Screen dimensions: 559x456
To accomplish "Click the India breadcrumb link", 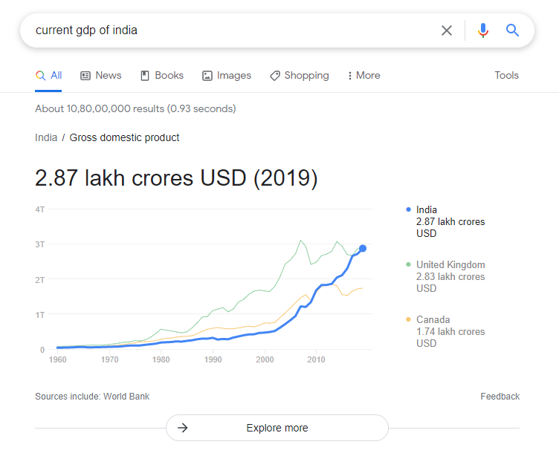I will 46,137.
